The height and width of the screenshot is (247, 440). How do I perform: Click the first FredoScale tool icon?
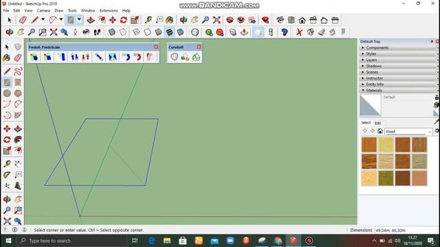[34, 57]
